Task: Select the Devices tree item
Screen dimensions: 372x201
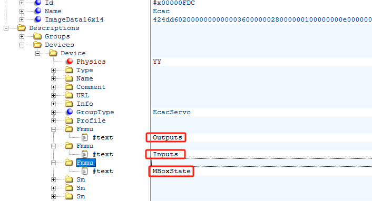Action: click(x=60, y=45)
